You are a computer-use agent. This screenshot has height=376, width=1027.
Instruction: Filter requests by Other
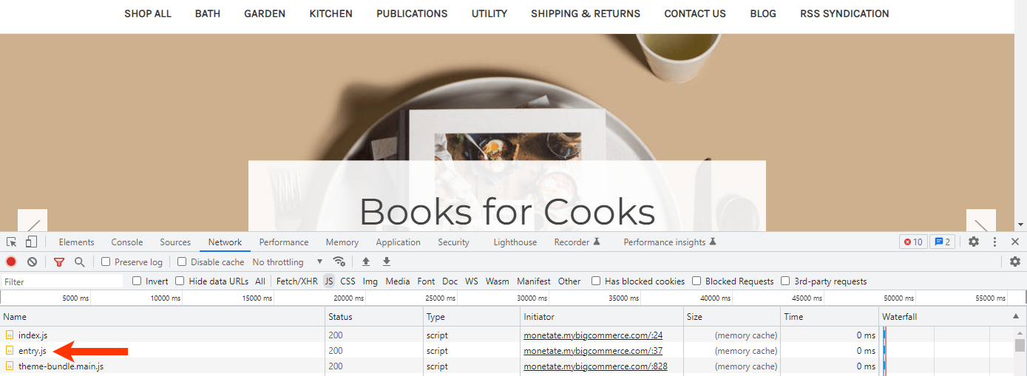[x=569, y=281]
